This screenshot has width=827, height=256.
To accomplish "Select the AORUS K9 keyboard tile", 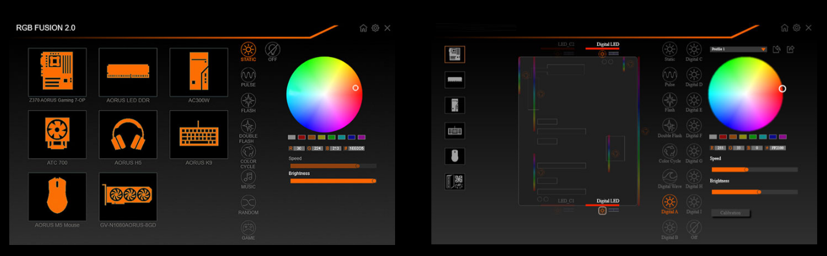I will [x=198, y=134].
